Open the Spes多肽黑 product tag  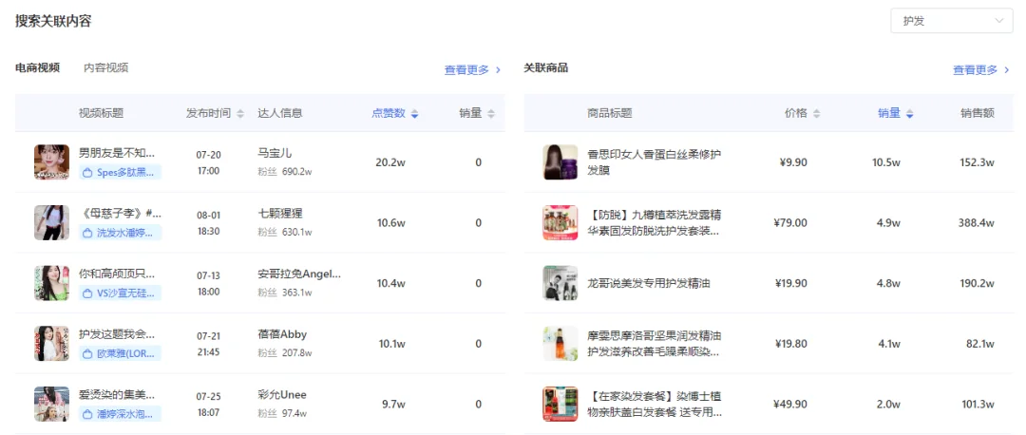click(x=121, y=173)
